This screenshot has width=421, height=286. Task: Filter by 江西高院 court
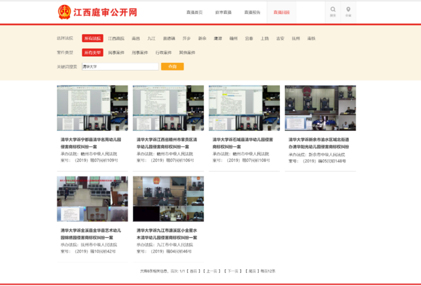pyautogui.click(x=116, y=38)
